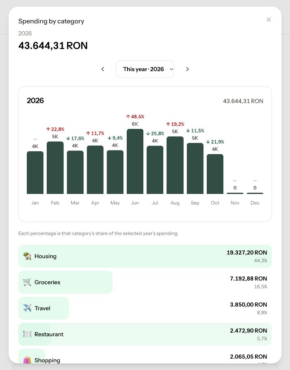The height and width of the screenshot is (370, 290).
Task: Click the 25,8% decrease label above July
Action: click(155, 133)
